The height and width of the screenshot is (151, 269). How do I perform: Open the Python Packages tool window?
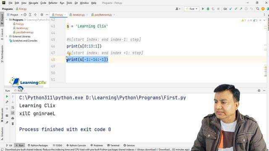[38, 146]
